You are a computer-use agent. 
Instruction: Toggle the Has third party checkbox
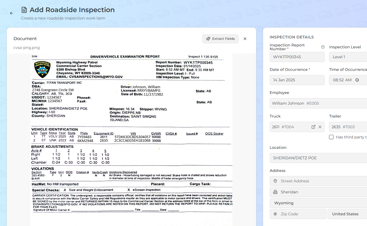tap(331, 137)
